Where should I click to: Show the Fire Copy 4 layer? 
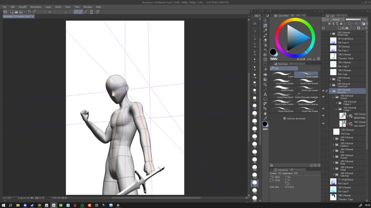(323, 40)
